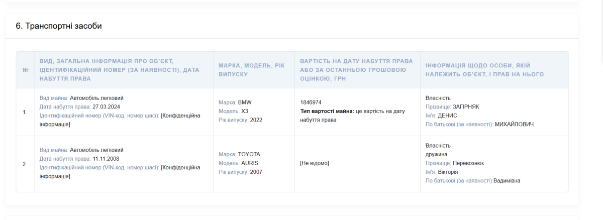Click acquisition date 11.11.2008

coord(106,159)
